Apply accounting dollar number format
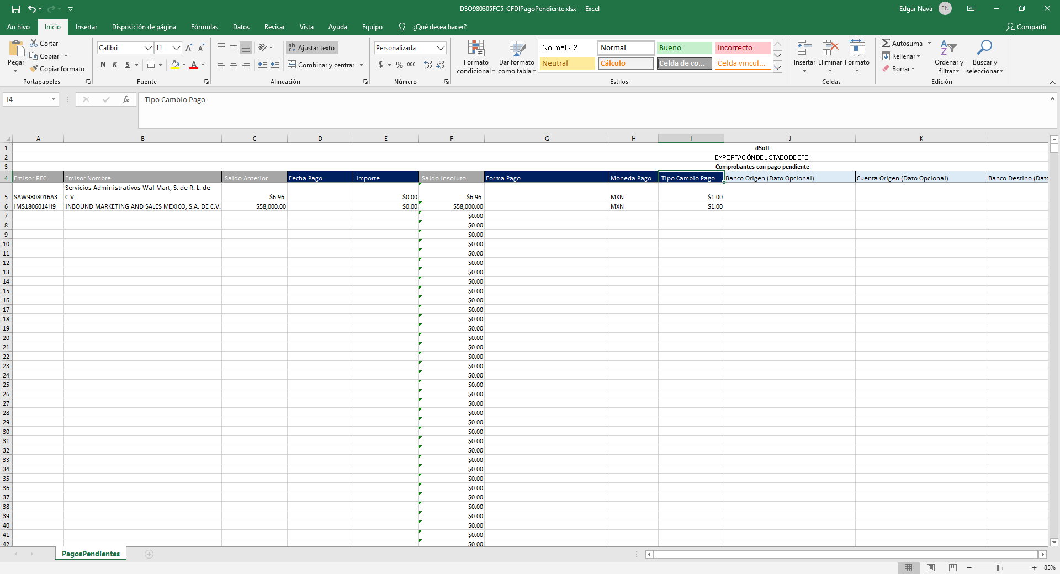 coord(380,65)
